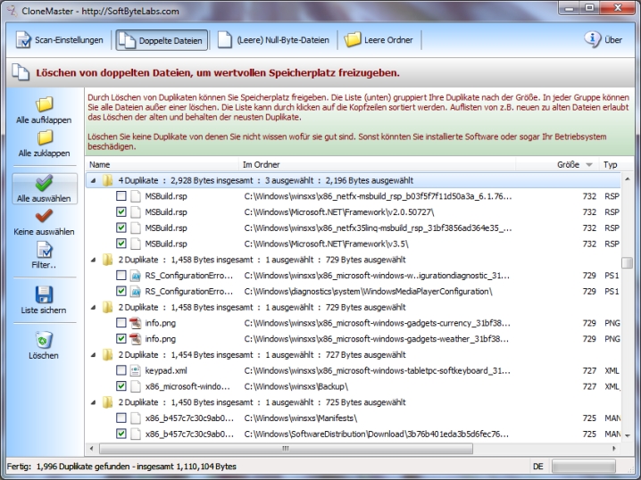Click the Alle auswählen green checkmark icon
The width and height of the screenshot is (641, 480).
43,183
